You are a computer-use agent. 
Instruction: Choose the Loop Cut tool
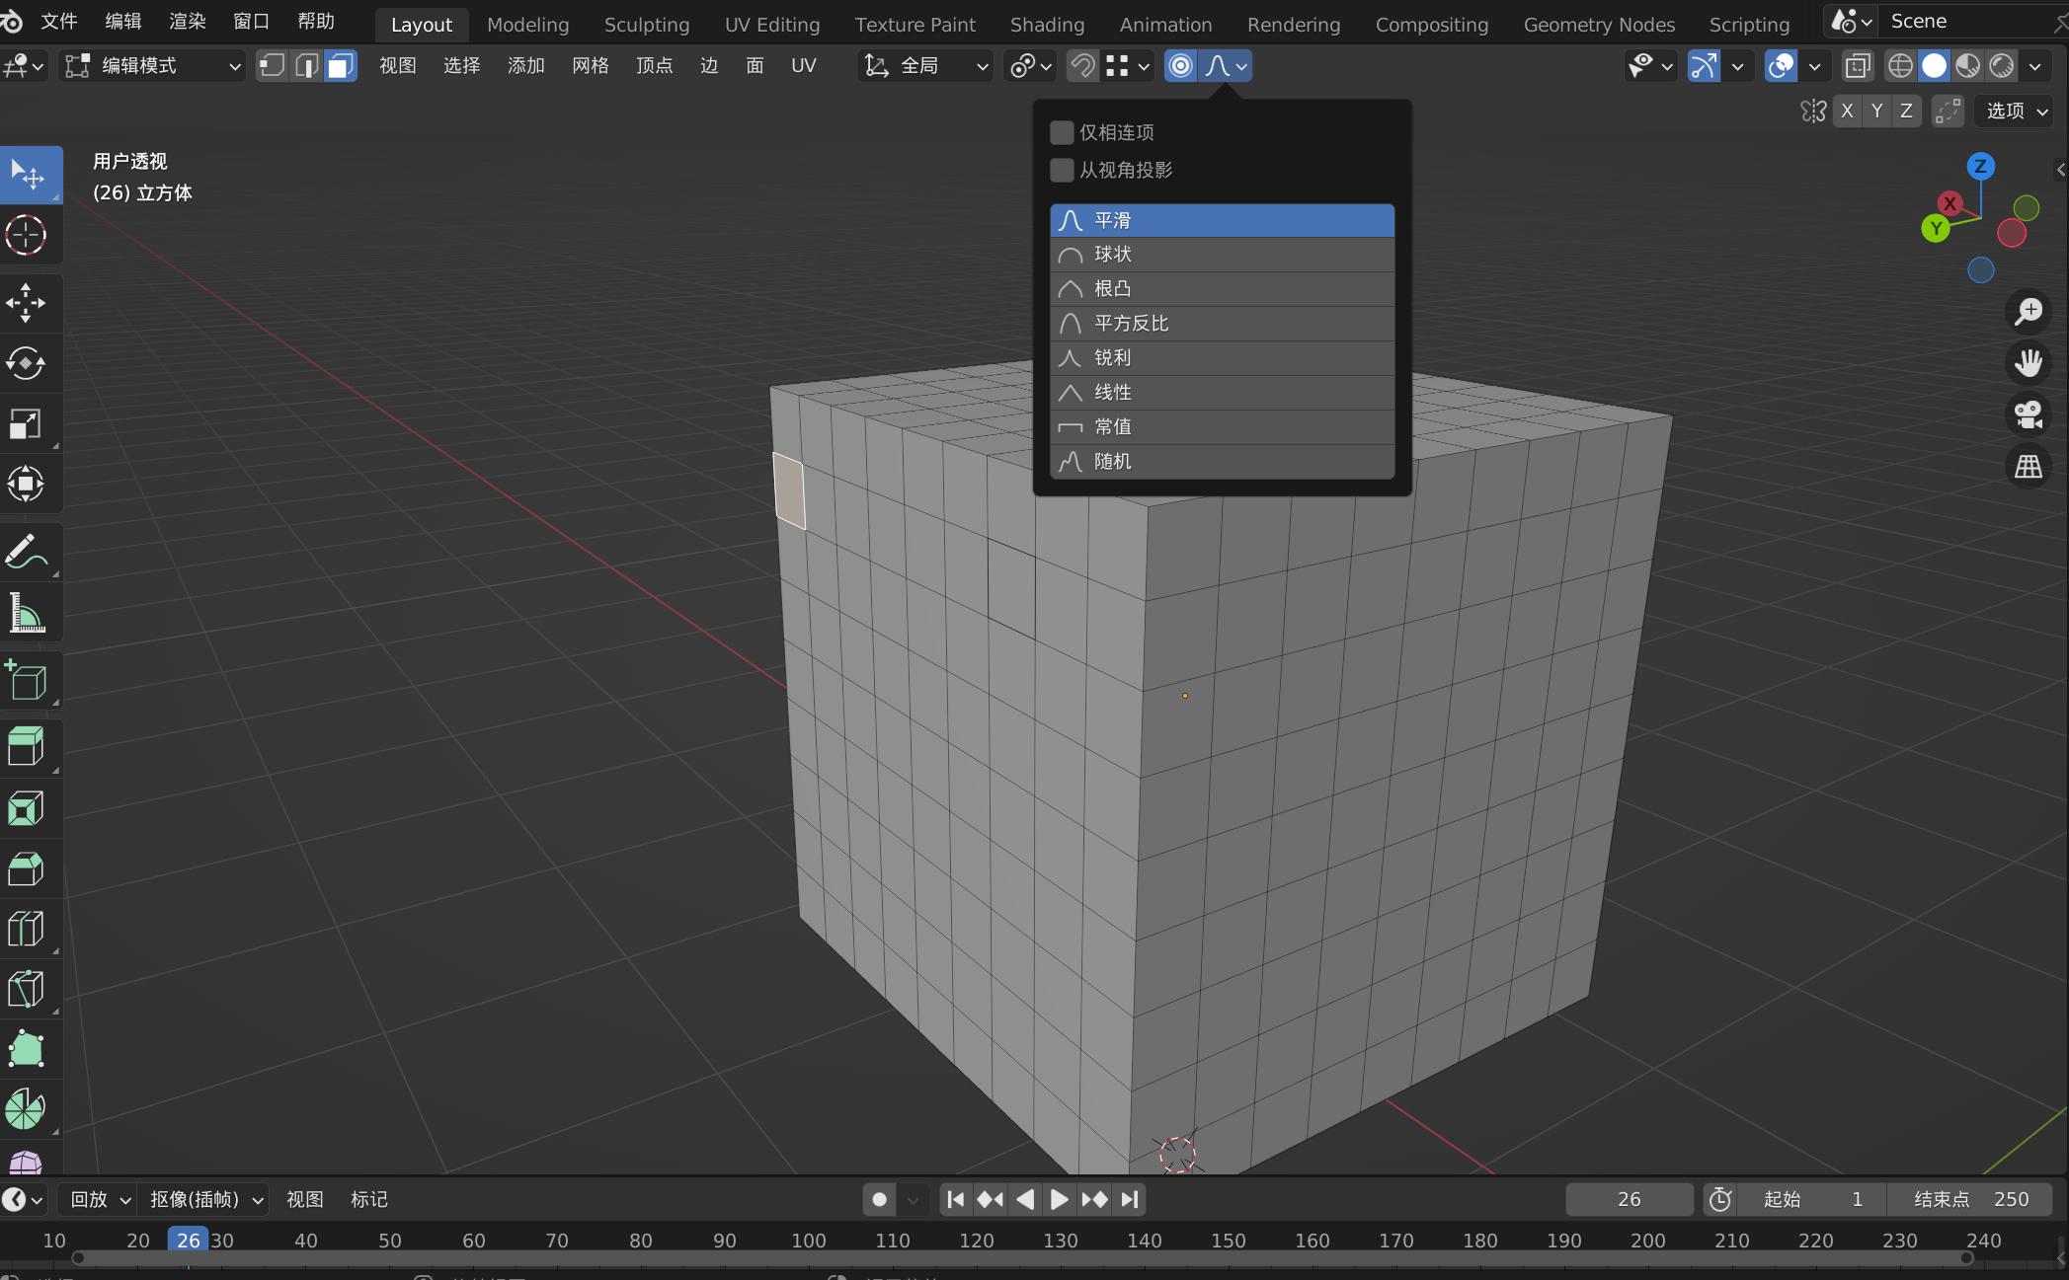point(27,929)
